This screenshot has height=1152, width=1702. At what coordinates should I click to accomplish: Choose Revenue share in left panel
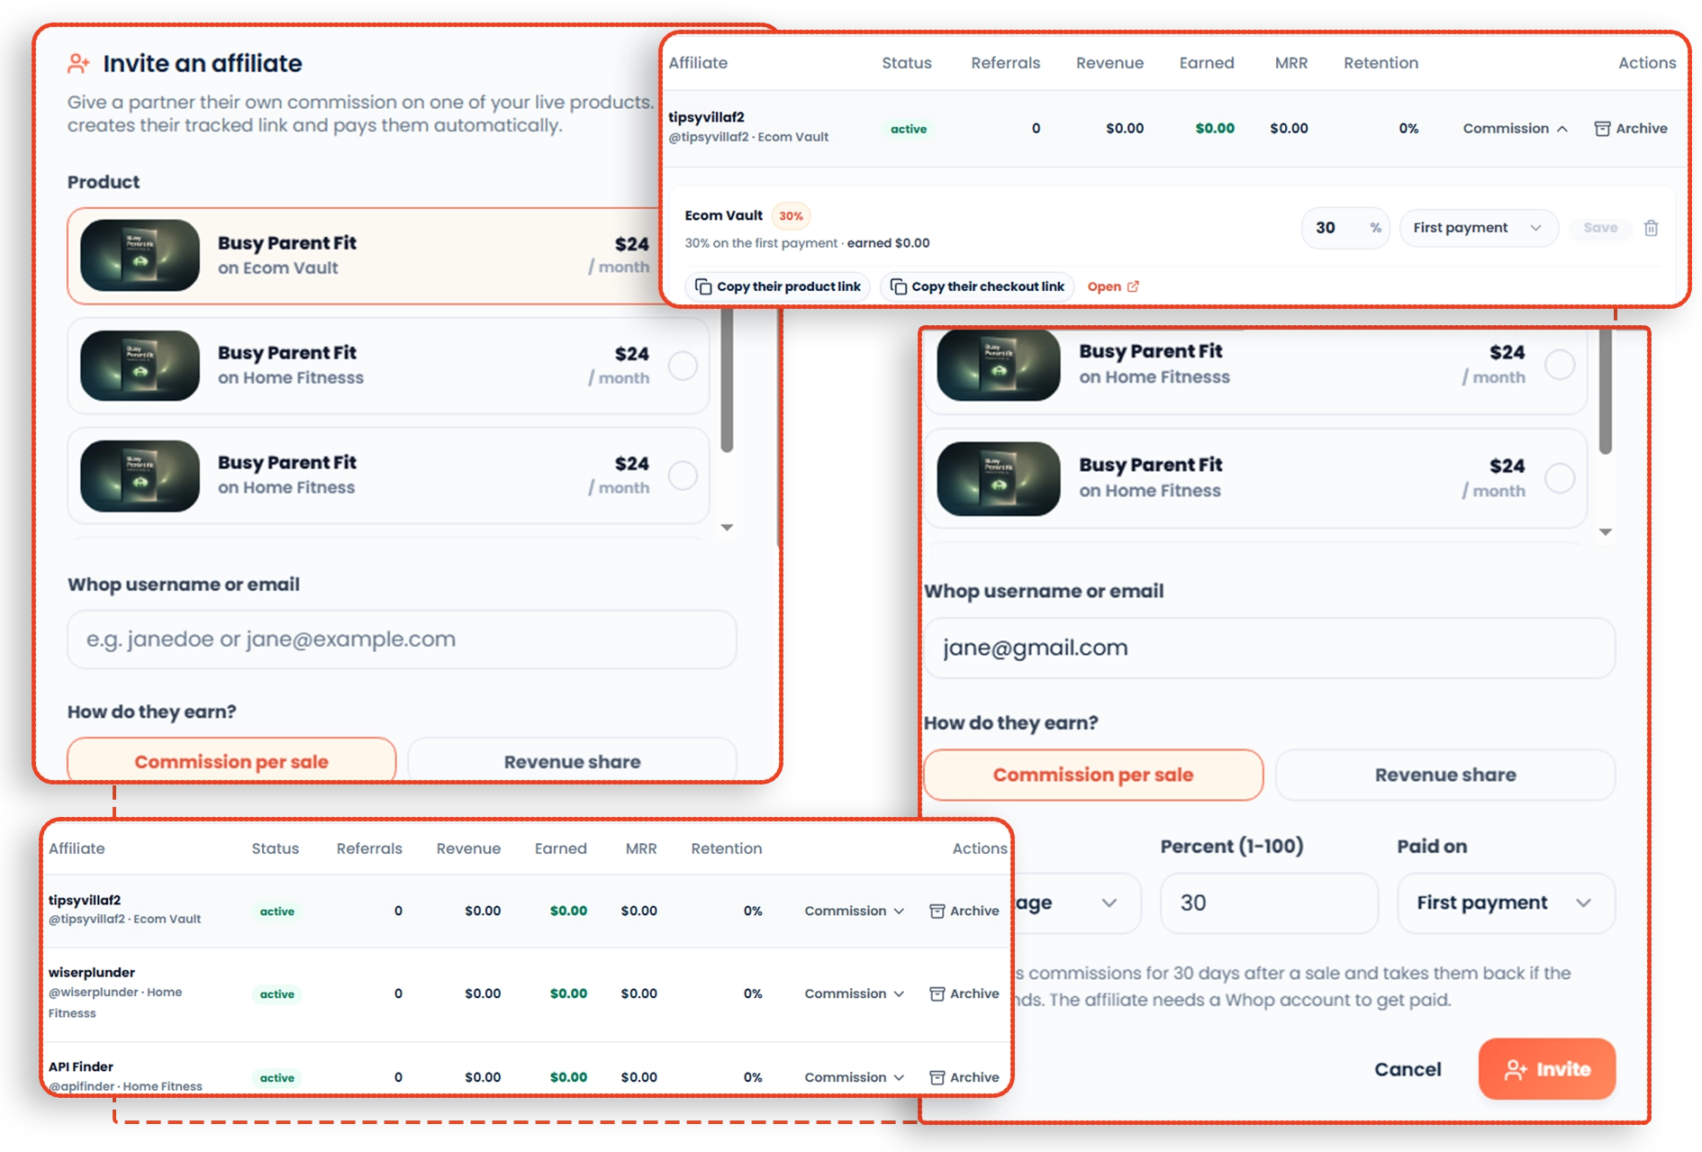click(x=572, y=761)
